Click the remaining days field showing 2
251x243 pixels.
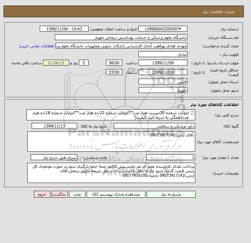click(x=84, y=63)
